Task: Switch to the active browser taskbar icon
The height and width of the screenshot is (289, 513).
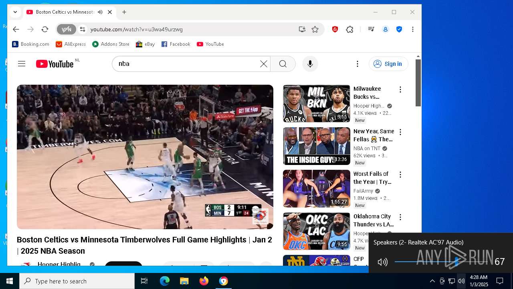Action: [x=223, y=281]
